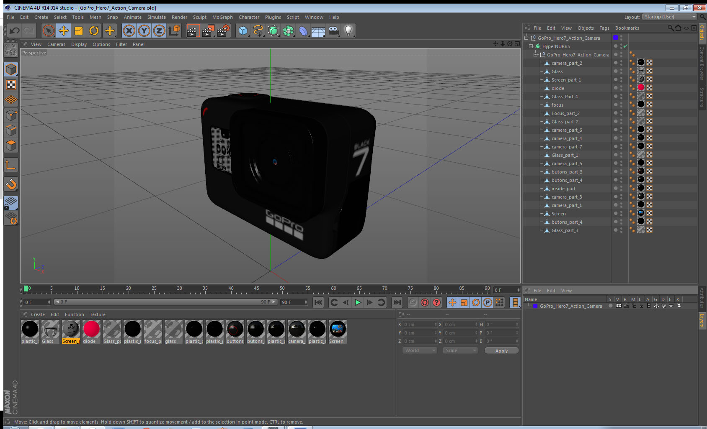This screenshot has height=429, width=707.
Task: Select the inside_part object in tree
Action: [563, 189]
